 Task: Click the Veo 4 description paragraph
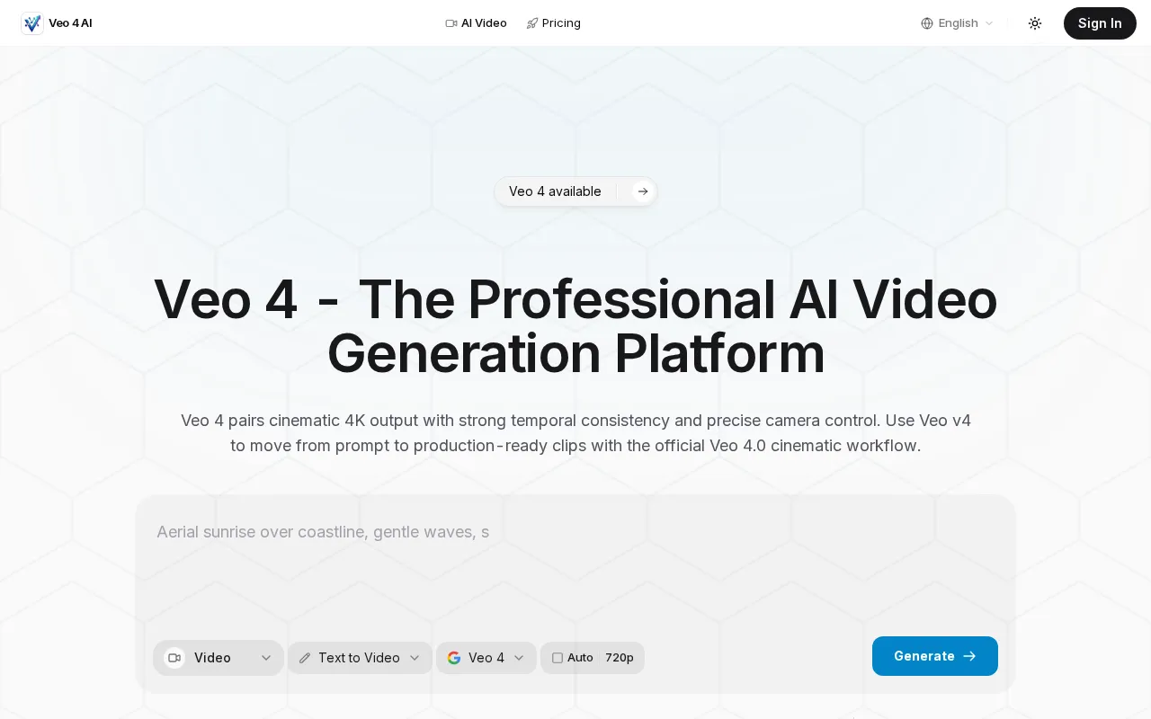coord(575,433)
